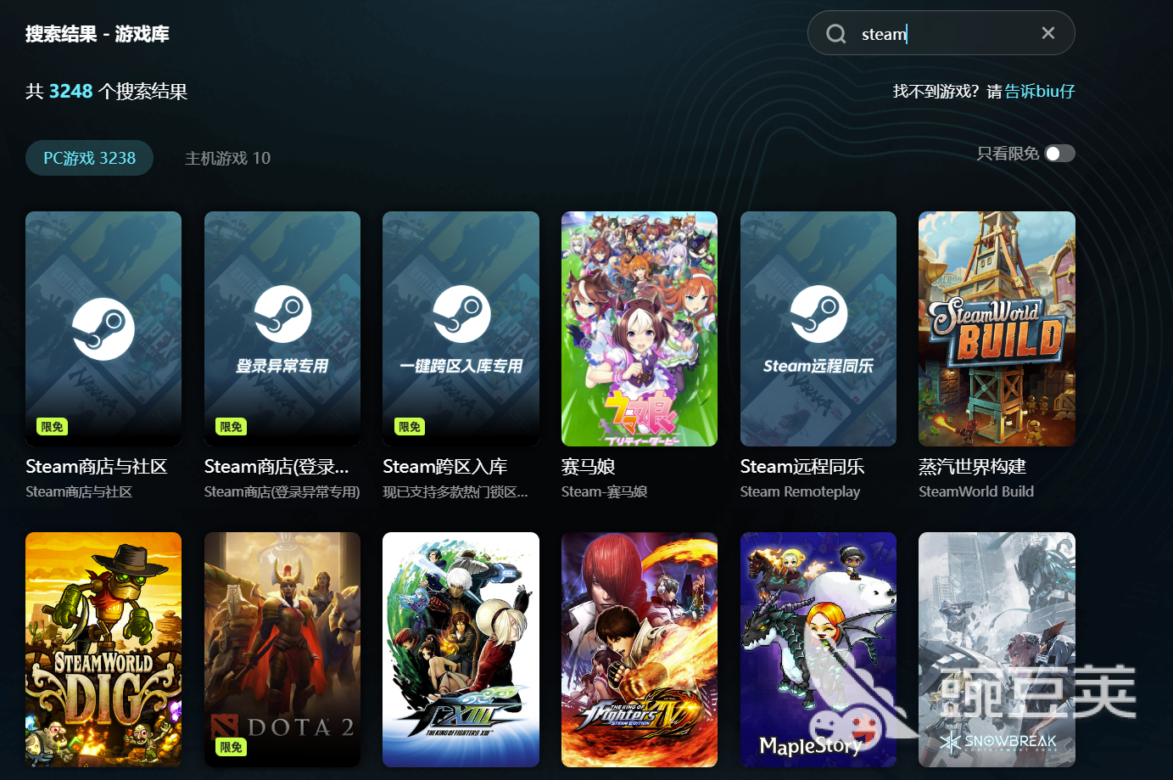Click the subtitle "SteamWorld Build"
Screen dimensions: 1173x780
pyautogui.click(x=976, y=492)
